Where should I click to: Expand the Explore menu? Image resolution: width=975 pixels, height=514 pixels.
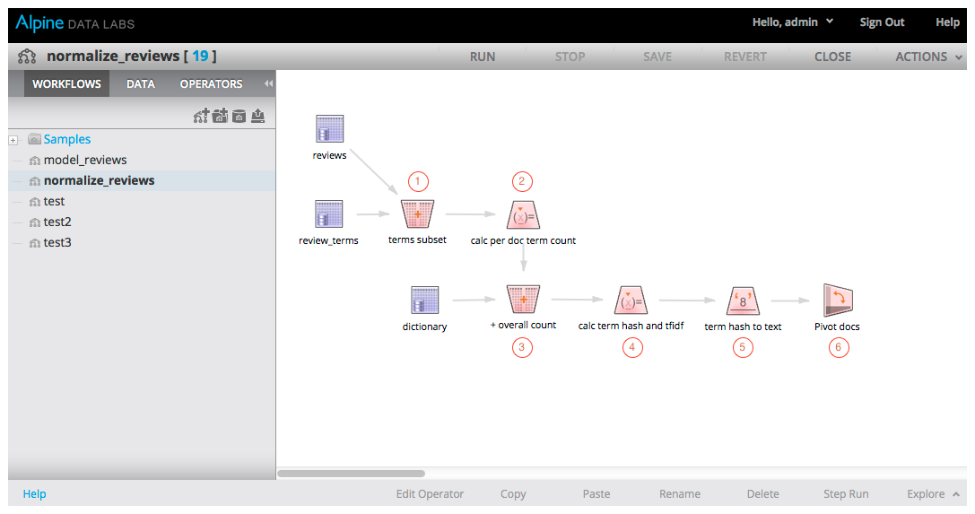(933, 494)
